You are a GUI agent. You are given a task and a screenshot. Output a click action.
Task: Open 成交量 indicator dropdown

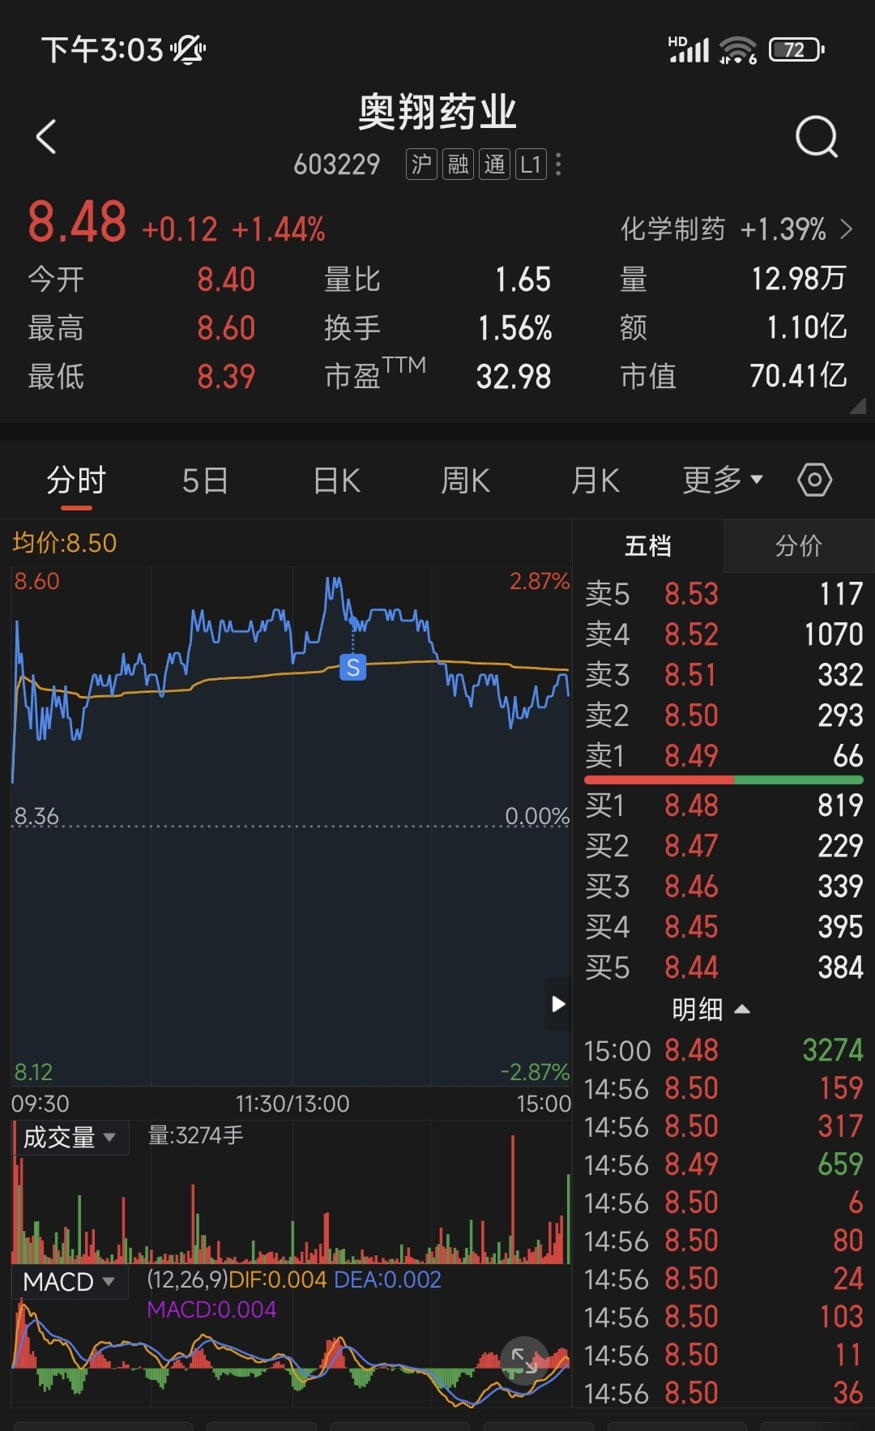pos(70,1138)
